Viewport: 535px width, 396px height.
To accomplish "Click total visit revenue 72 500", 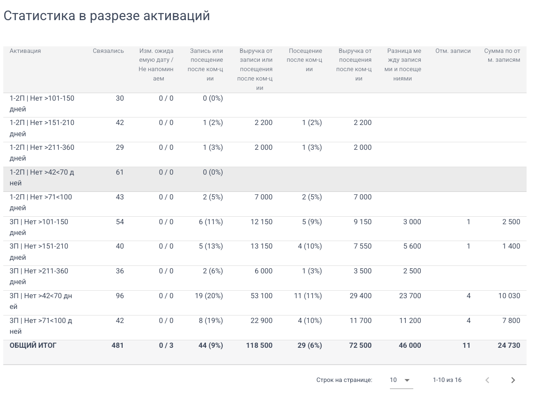I will tap(360, 345).
